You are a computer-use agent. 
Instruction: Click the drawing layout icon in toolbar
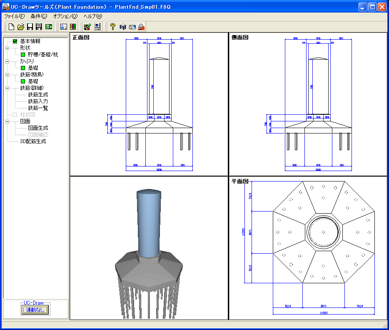64,27
